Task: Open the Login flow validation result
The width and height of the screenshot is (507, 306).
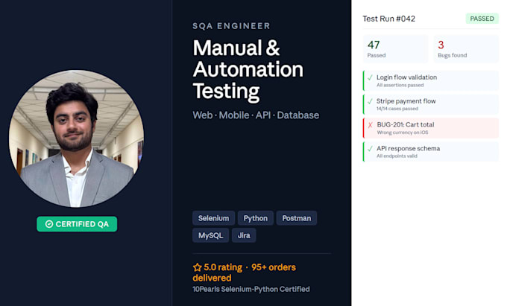Action: point(431,80)
